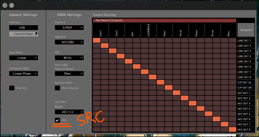Image resolution: width=259 pixels, height=137 pixels.
Task: Select the Drum column header
Action: 212,30
